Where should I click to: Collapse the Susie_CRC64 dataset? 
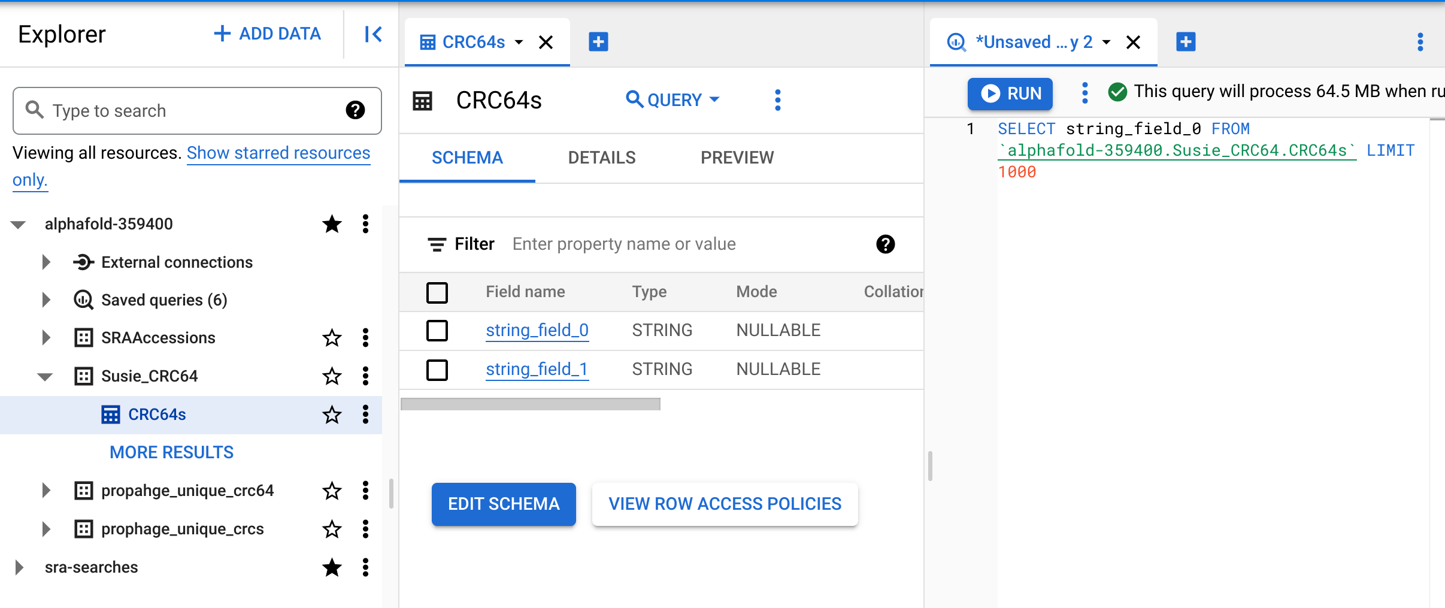(45, 377)
